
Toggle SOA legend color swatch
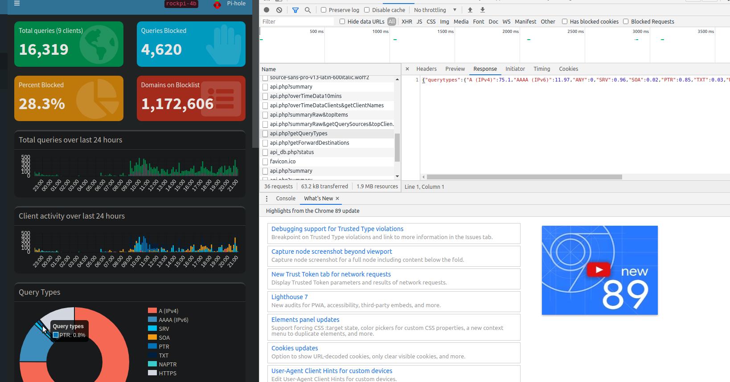152,337
